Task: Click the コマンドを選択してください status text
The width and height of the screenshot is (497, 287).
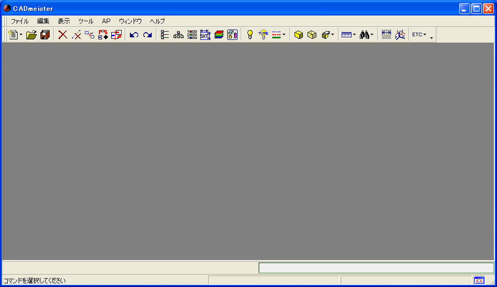Action: pyautogui.click(x=35, y=281)
